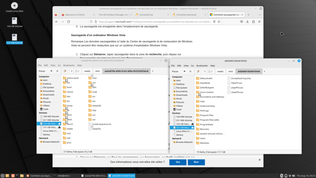Click the Oui feedback button

178,162
